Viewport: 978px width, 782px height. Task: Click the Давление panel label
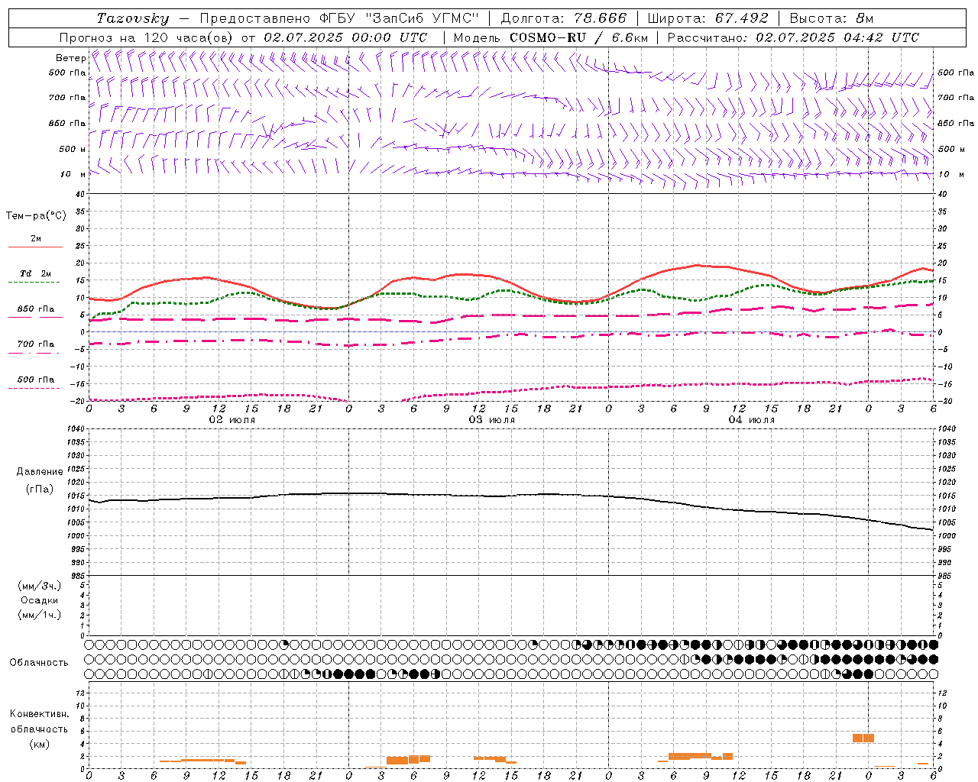pyautogui.click(x=40, y=472)
